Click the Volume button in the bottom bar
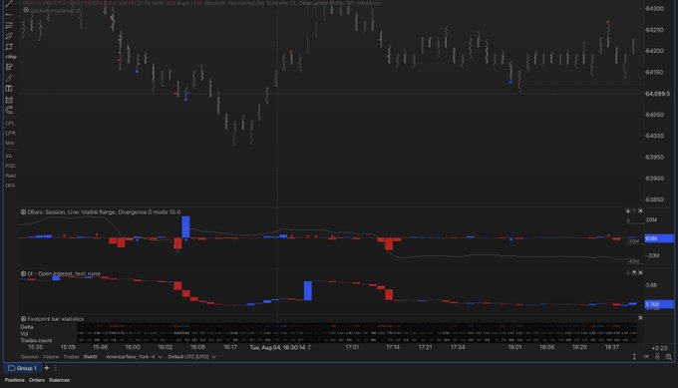Image resolution: width=678 pixels, height=388 pixels. pos(51,357)
